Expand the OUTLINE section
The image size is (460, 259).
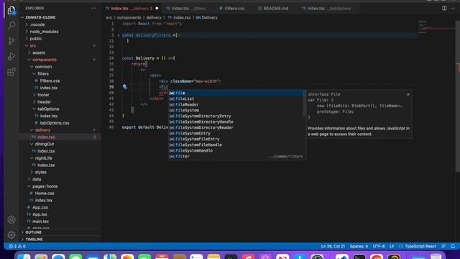point(33,232)
